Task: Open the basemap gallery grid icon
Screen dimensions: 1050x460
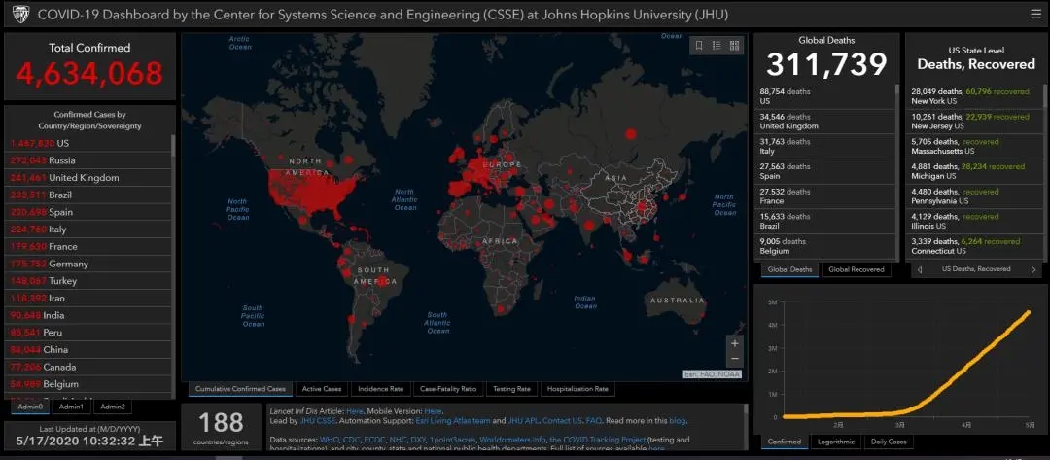Action: 733,46
